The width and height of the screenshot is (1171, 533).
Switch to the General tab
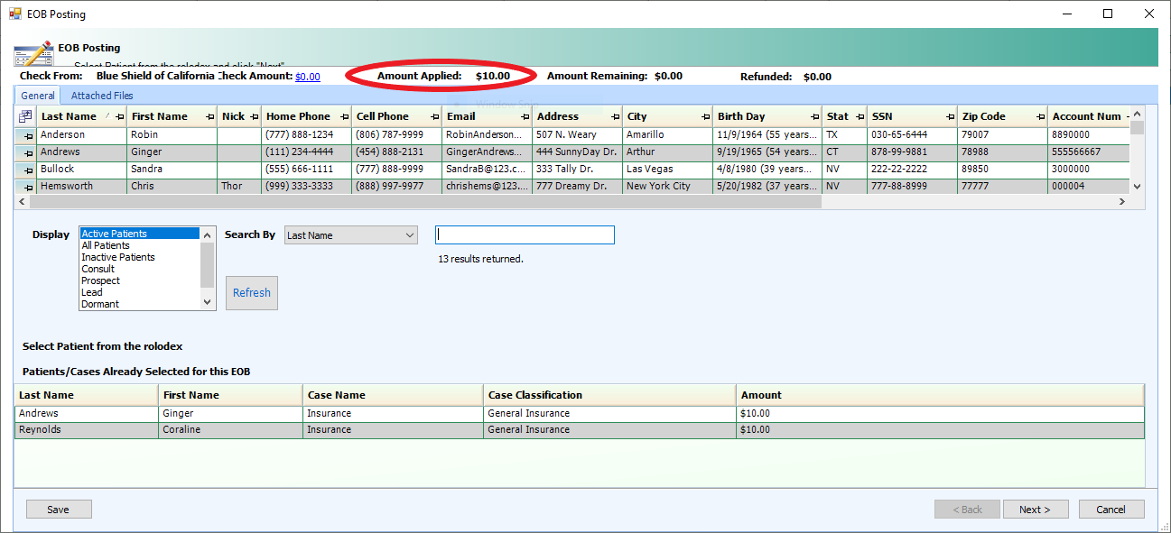pyautogui.click(x=38, y=96)
